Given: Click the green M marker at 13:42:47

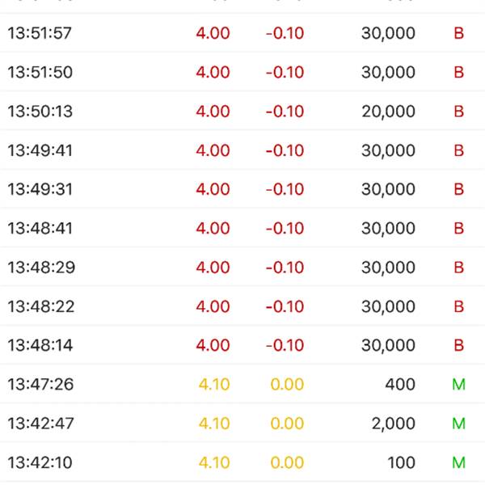Looking at the screenshot, I should pos(458,424).
